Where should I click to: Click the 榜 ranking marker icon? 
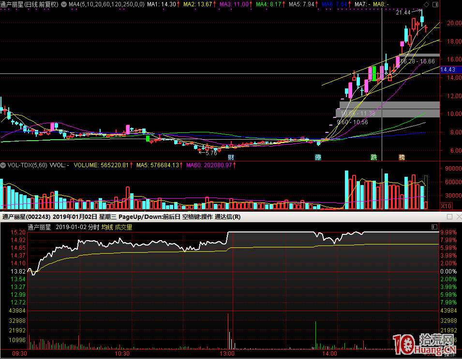(x=402, y=157)
